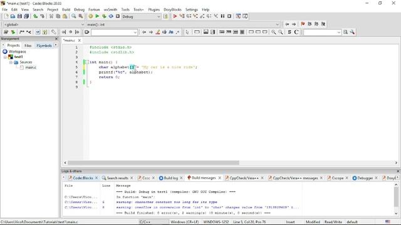The image size is (401, 225).
Task: Save the current file using toolbar
Action: [19, 16]
